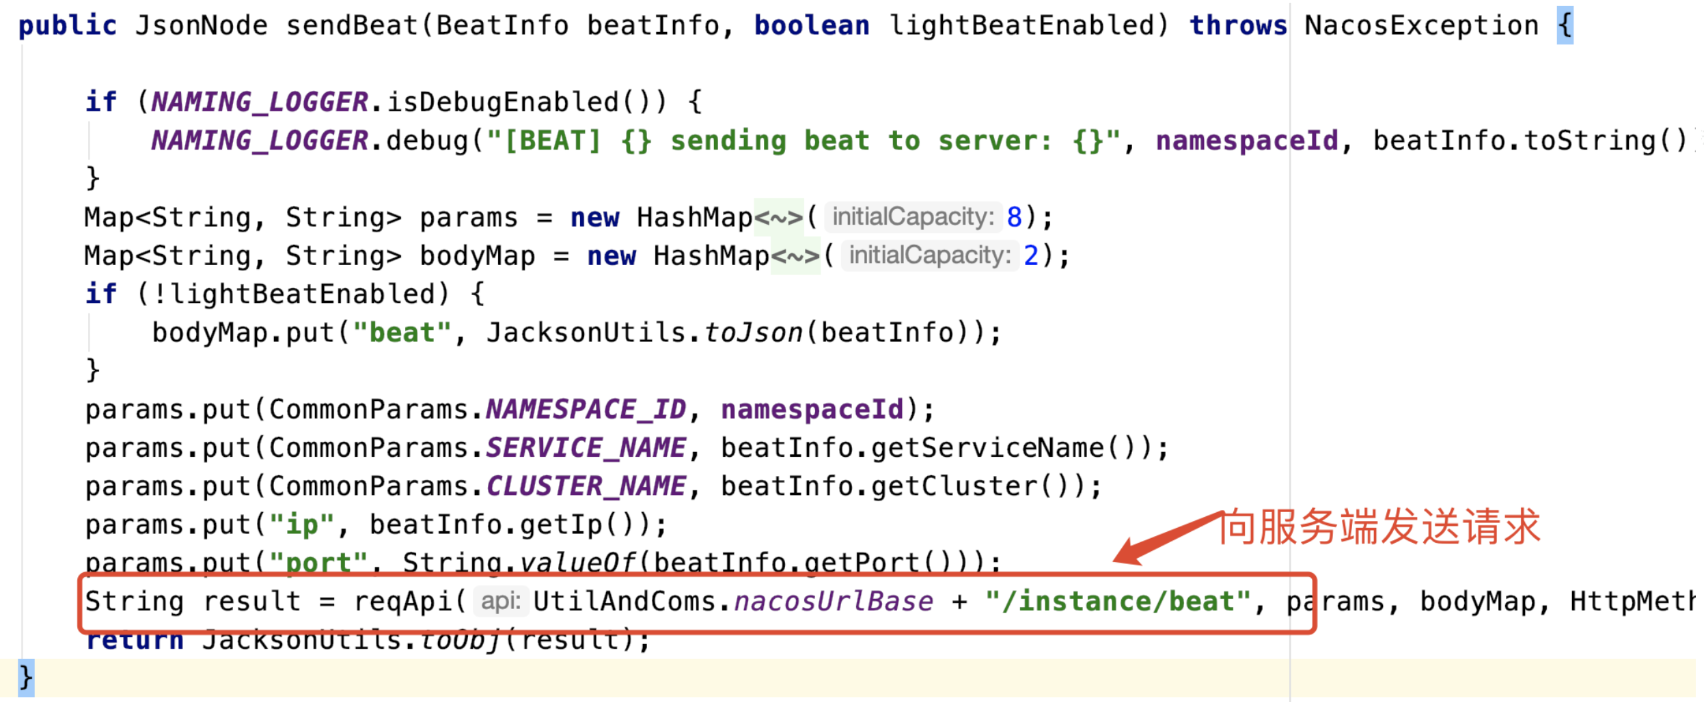The image size is (1704, 702).
Task: Click the nacosUrlBase field
Action: (x=834, y=602)
